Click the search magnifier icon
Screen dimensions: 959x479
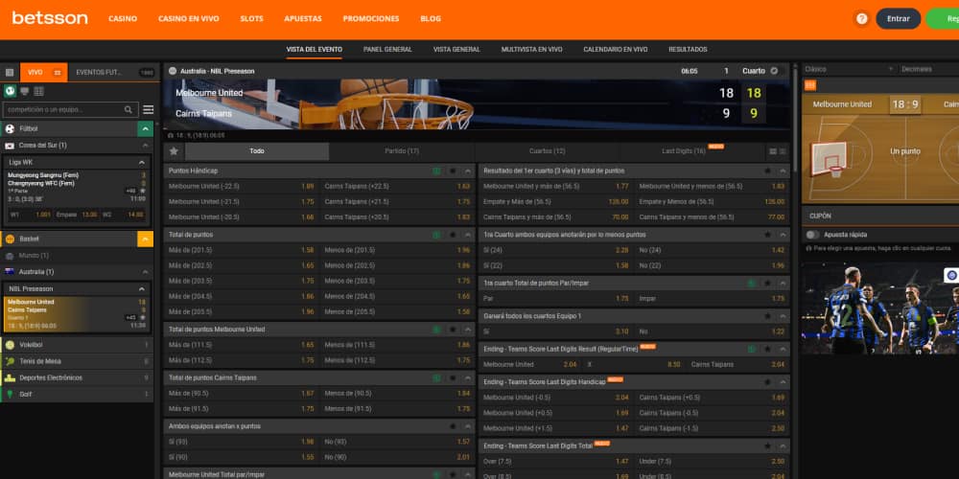[129, 110]
